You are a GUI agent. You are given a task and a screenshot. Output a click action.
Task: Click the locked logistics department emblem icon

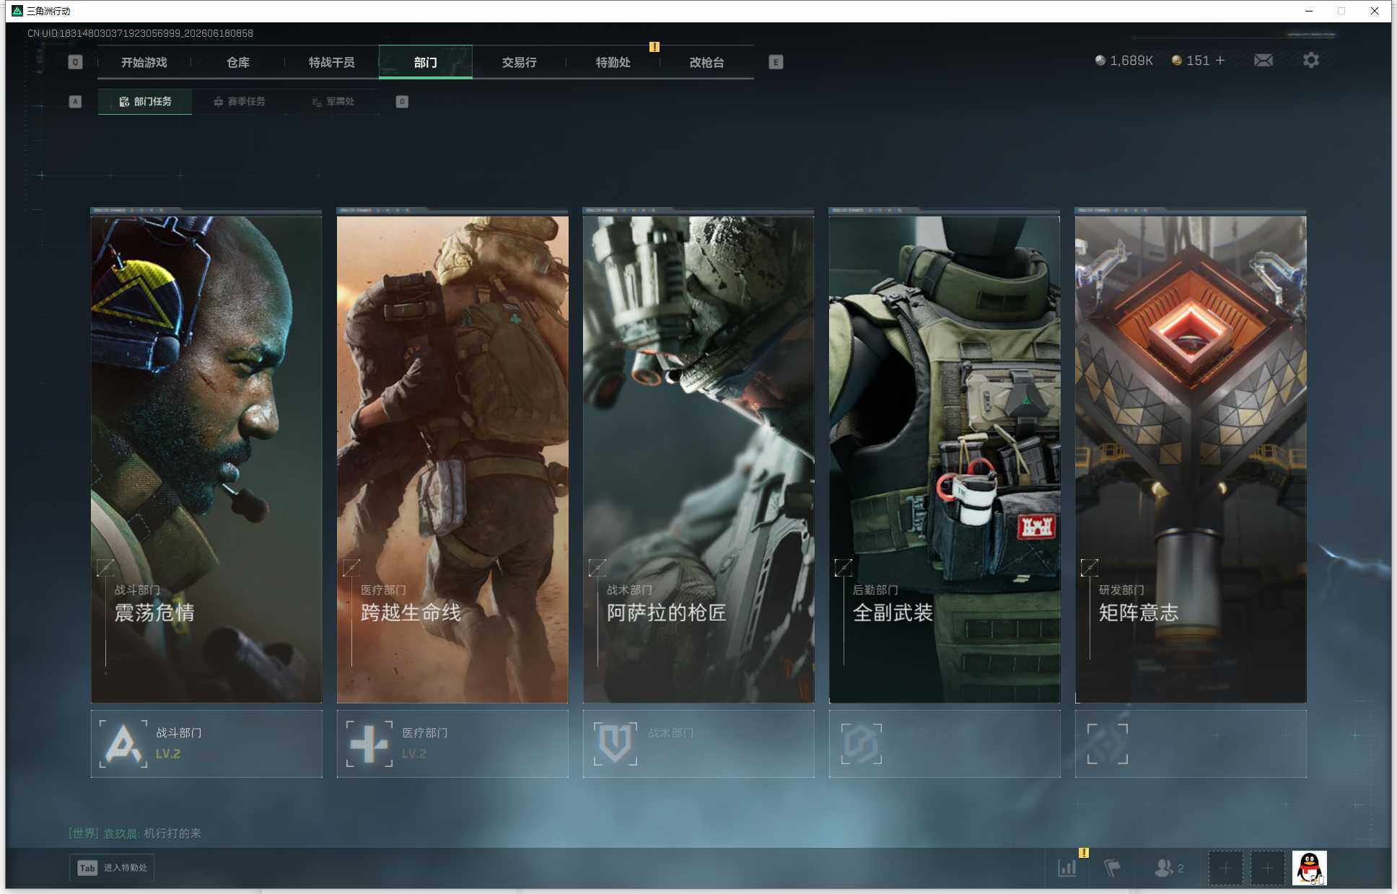[x=862, y=744]
